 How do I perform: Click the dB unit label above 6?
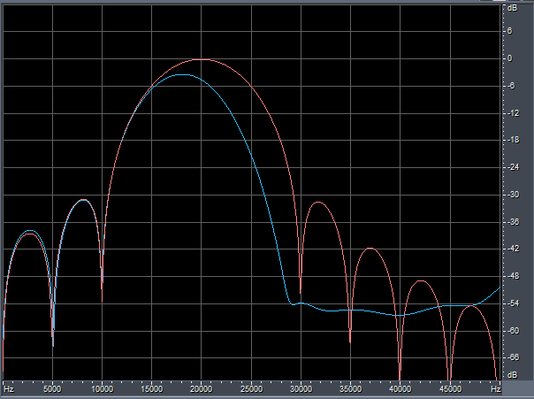(512, 8)
